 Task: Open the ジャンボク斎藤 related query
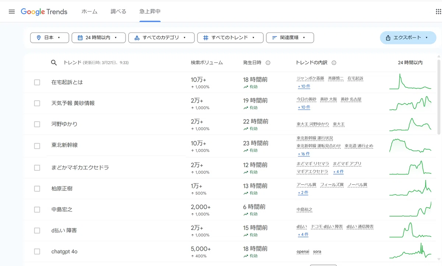[x=311, y=79]
